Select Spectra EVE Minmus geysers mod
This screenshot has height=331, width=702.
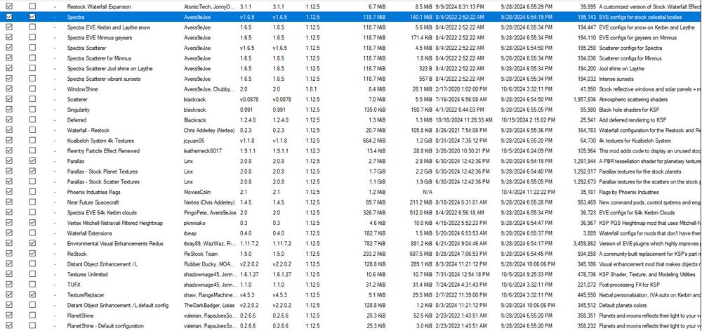click(x=351, y=38)
